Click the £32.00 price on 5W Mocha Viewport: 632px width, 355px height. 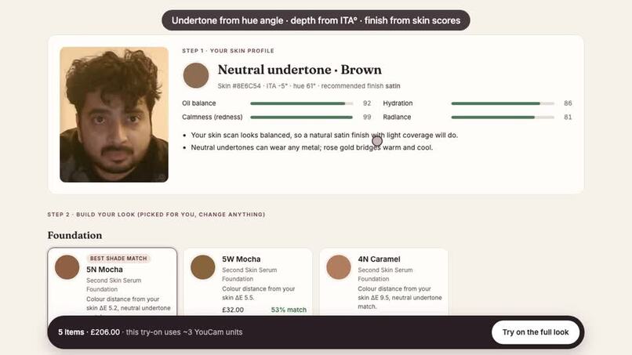click(233, 310)
